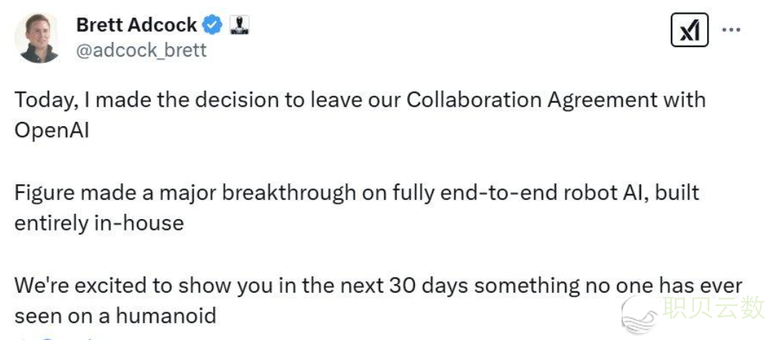Image resolution: width=770 pixels, height=340 pixels.
Task: Click the word "Today" in the post
Action: [x=42, y=99]
